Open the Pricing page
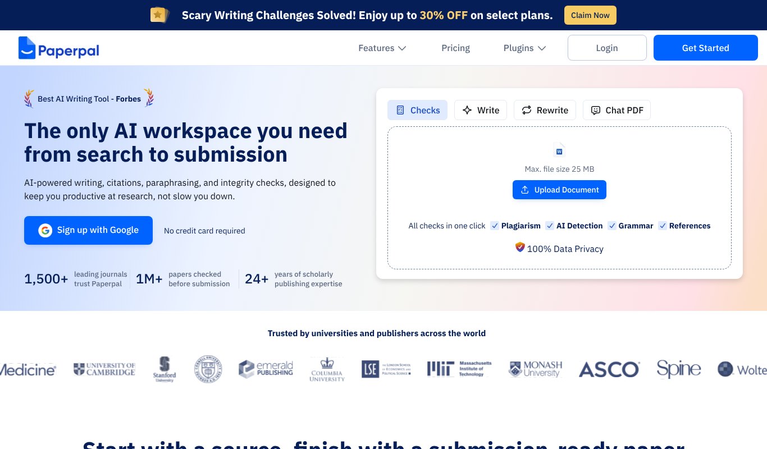This screenshot has width=767, height=449. pos(455,48)
